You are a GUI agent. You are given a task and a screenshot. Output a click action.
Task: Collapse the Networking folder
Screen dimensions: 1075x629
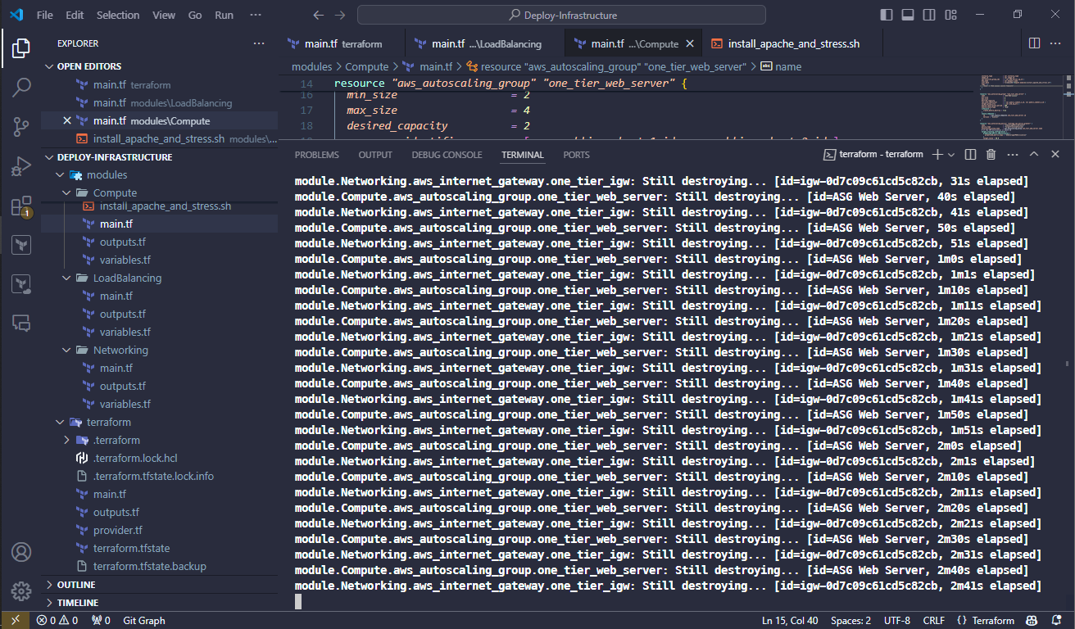160,350
